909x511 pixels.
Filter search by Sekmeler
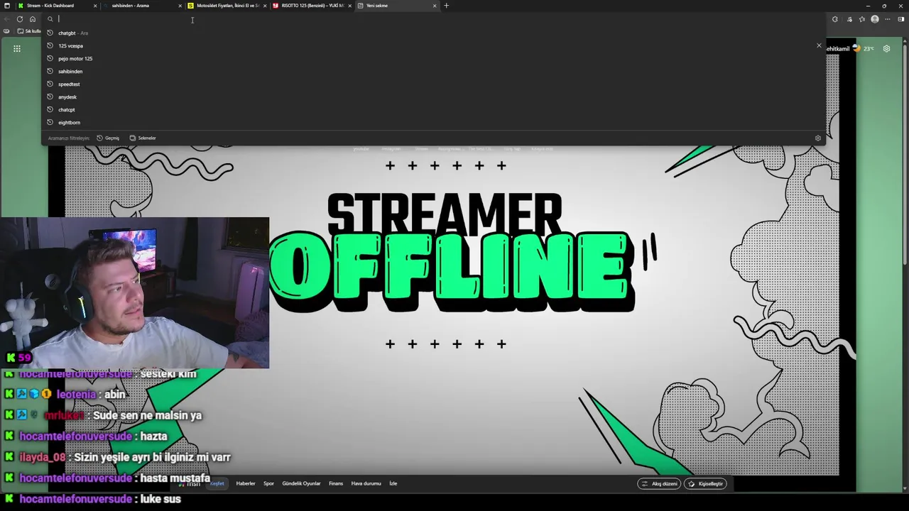[143, 138]
